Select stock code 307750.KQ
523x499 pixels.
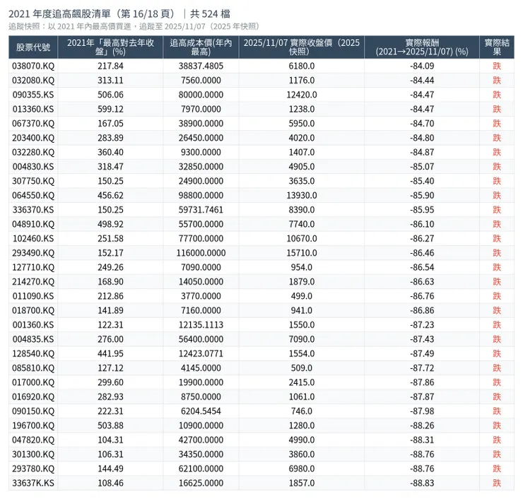click(x=33, y=181)
